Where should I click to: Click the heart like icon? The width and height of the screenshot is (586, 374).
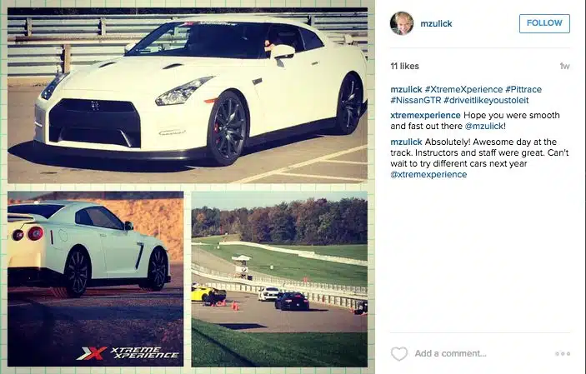pyautogui.click(x=398, y=353)
